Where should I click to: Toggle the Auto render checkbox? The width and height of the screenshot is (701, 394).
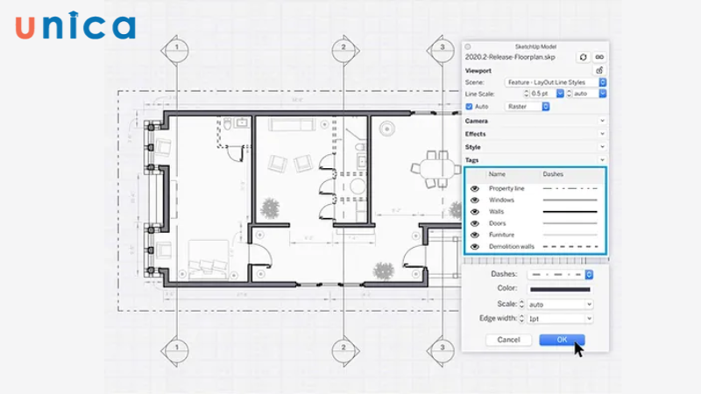click(x=469, y=106)
